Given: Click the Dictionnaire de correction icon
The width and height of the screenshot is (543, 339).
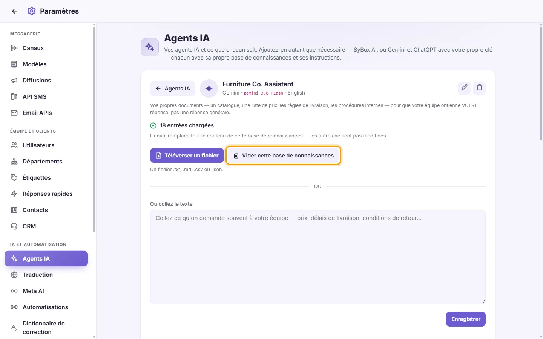Looking at the screenshot, I should (14, 328).
